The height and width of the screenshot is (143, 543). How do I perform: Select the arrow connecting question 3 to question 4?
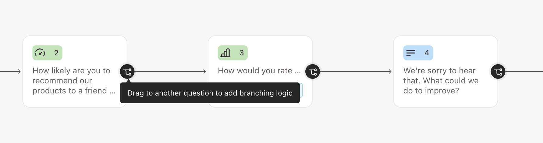[356, 72]
